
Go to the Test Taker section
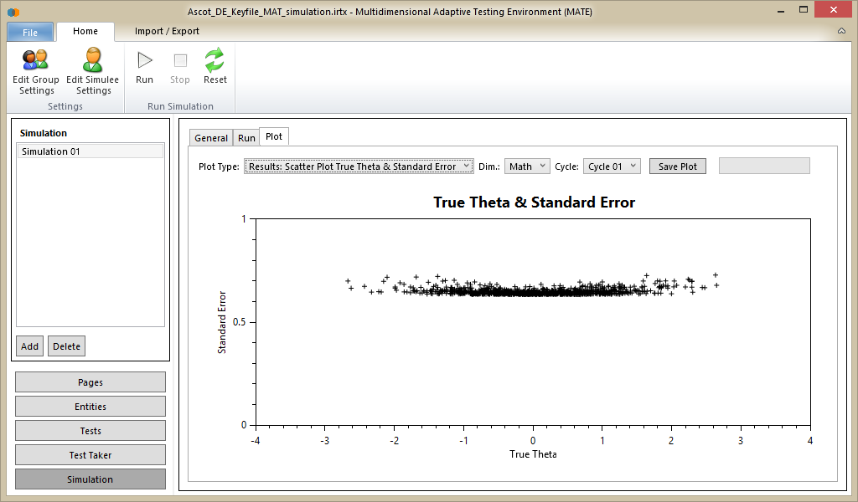(x=90, y=455)
